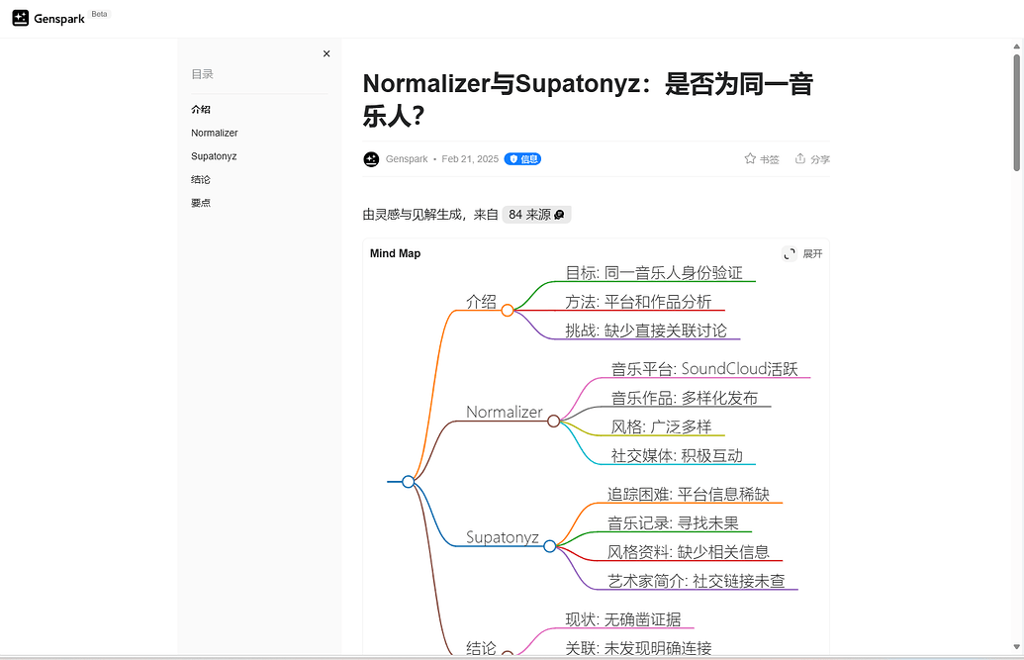Click the Mind Map panel title

tap(395, 253)
